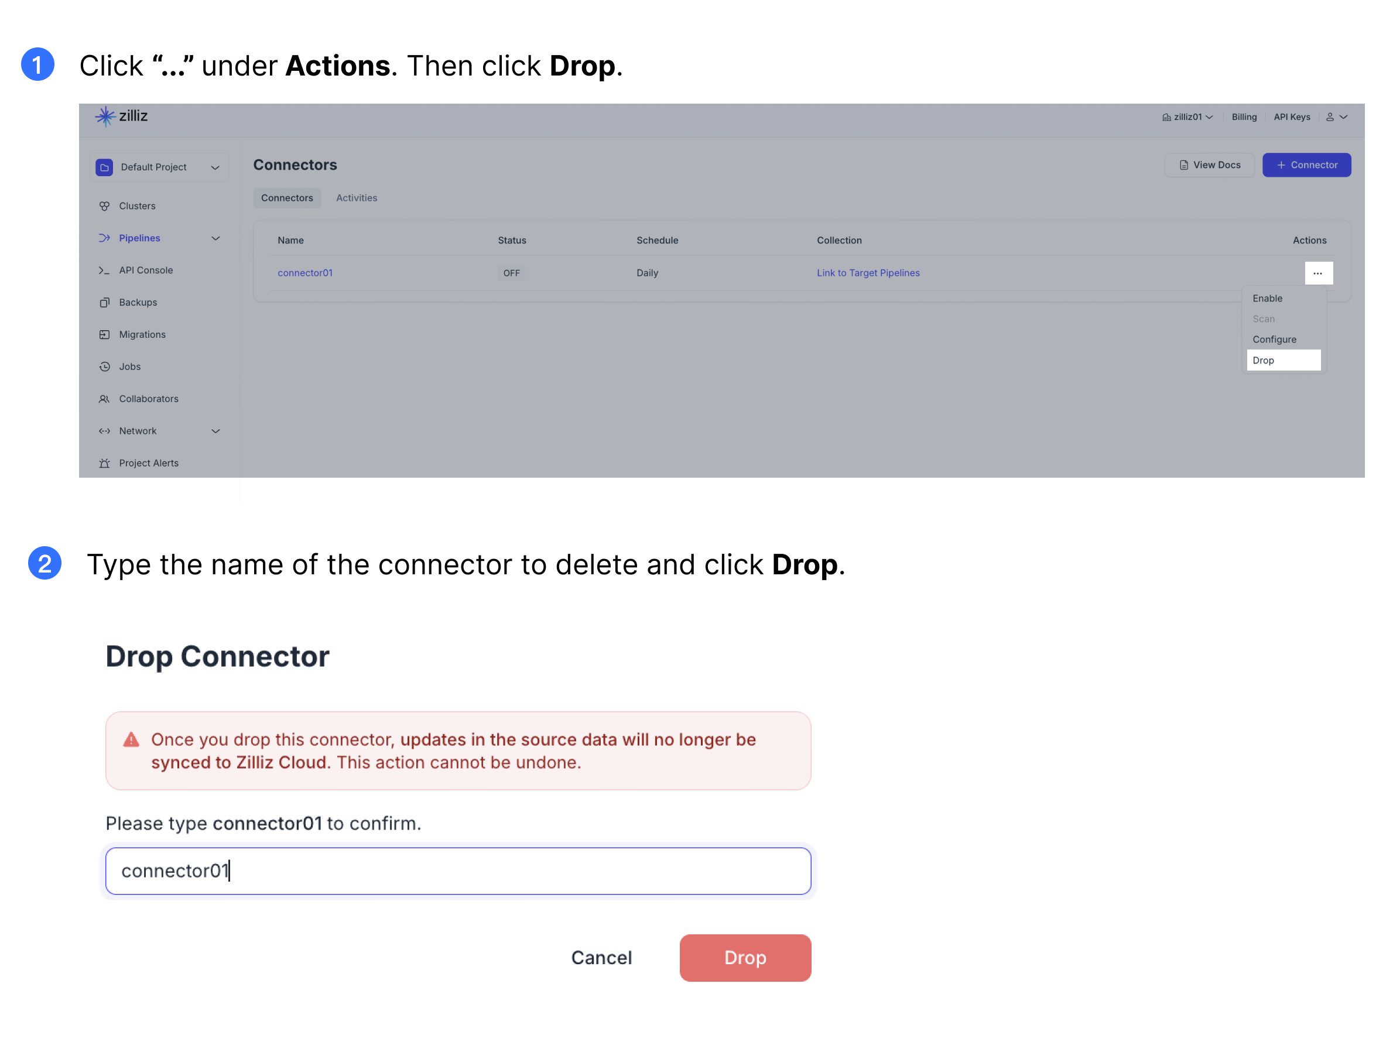Click the Backups sidebar label
Image resolution: width=1393 pixels, height=1052 pixels.
138,303
